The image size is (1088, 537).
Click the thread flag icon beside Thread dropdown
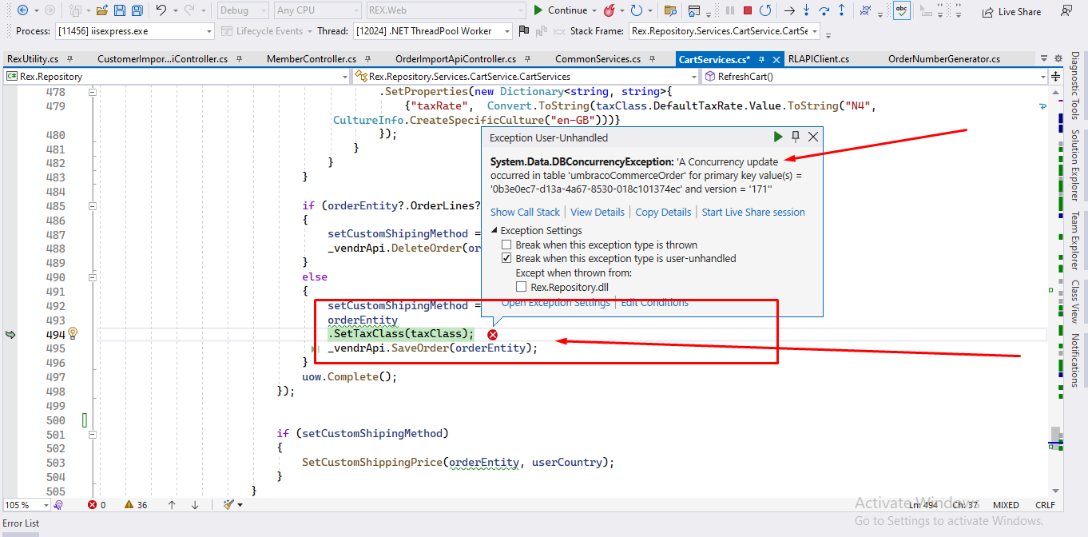(x=524, y=31)
